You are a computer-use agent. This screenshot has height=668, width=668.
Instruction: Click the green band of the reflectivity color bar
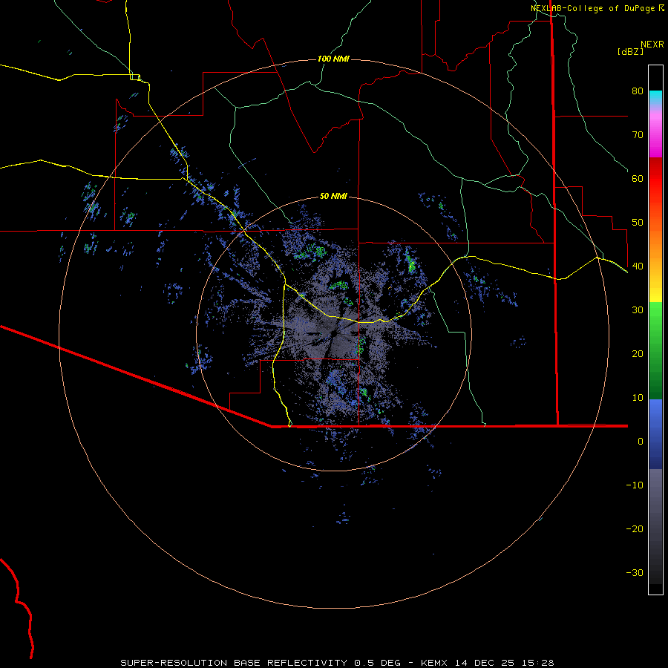tap(655, 350)
